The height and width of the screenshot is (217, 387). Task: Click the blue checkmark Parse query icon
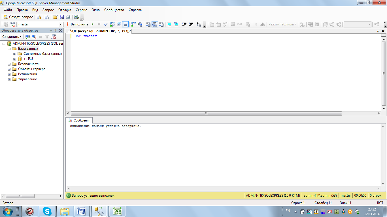[106, 24]
